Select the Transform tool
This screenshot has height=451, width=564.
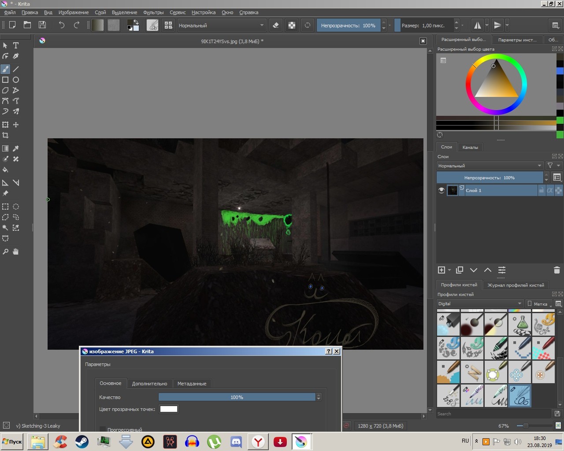point(5,125)
